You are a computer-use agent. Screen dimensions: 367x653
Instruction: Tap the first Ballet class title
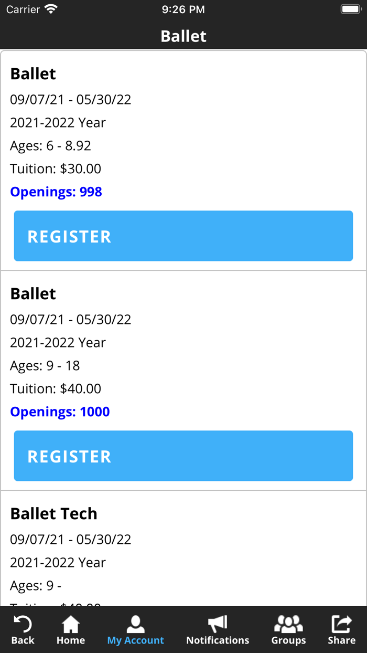click(33, 73)
